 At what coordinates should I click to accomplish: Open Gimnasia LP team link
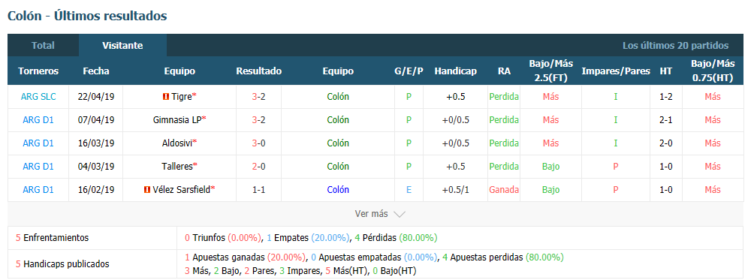[x=177, y=119]
